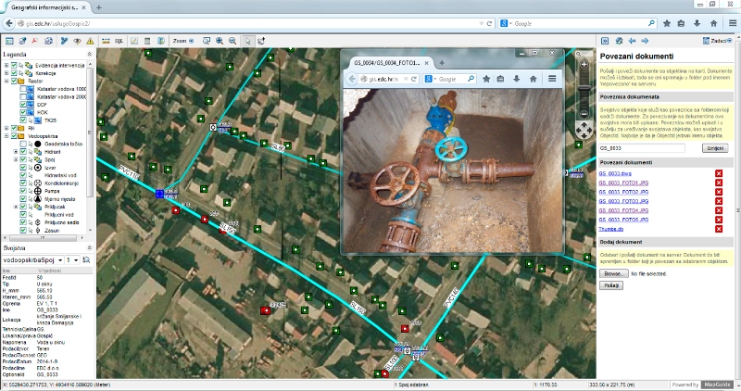The width and height of the screenshot is (741, 391).
Task: Enable the Katastar vodova 1000 layer
Action: [22, 89]
